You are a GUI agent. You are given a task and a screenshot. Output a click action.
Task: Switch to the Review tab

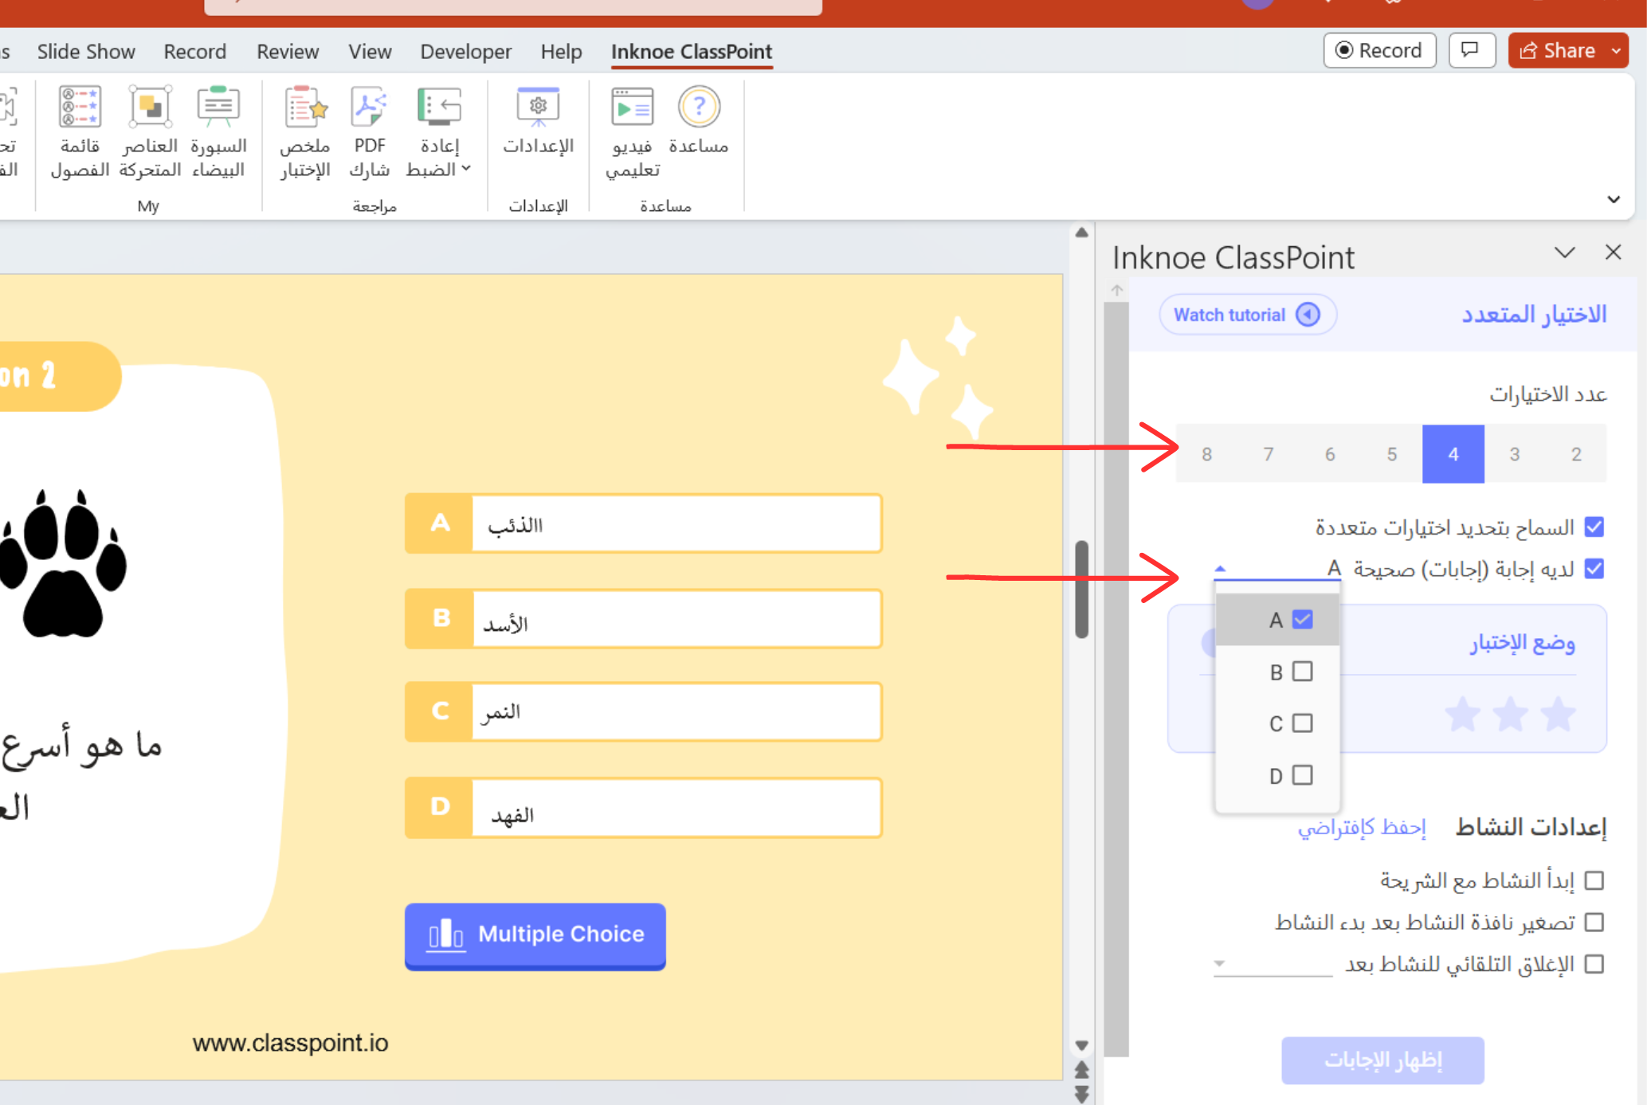pyautogui.click(x=288, y=52)
